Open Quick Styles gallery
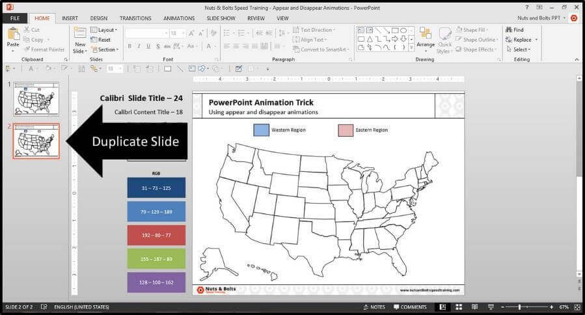 [x=444, y=40]
